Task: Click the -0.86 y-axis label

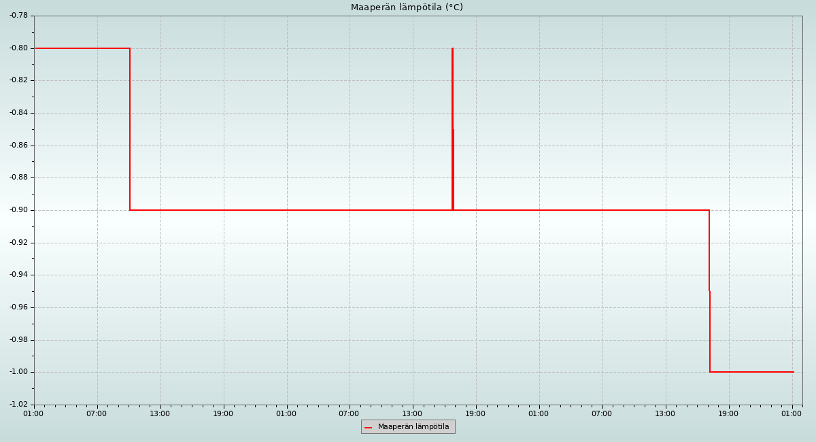Action: pos(18,146)
